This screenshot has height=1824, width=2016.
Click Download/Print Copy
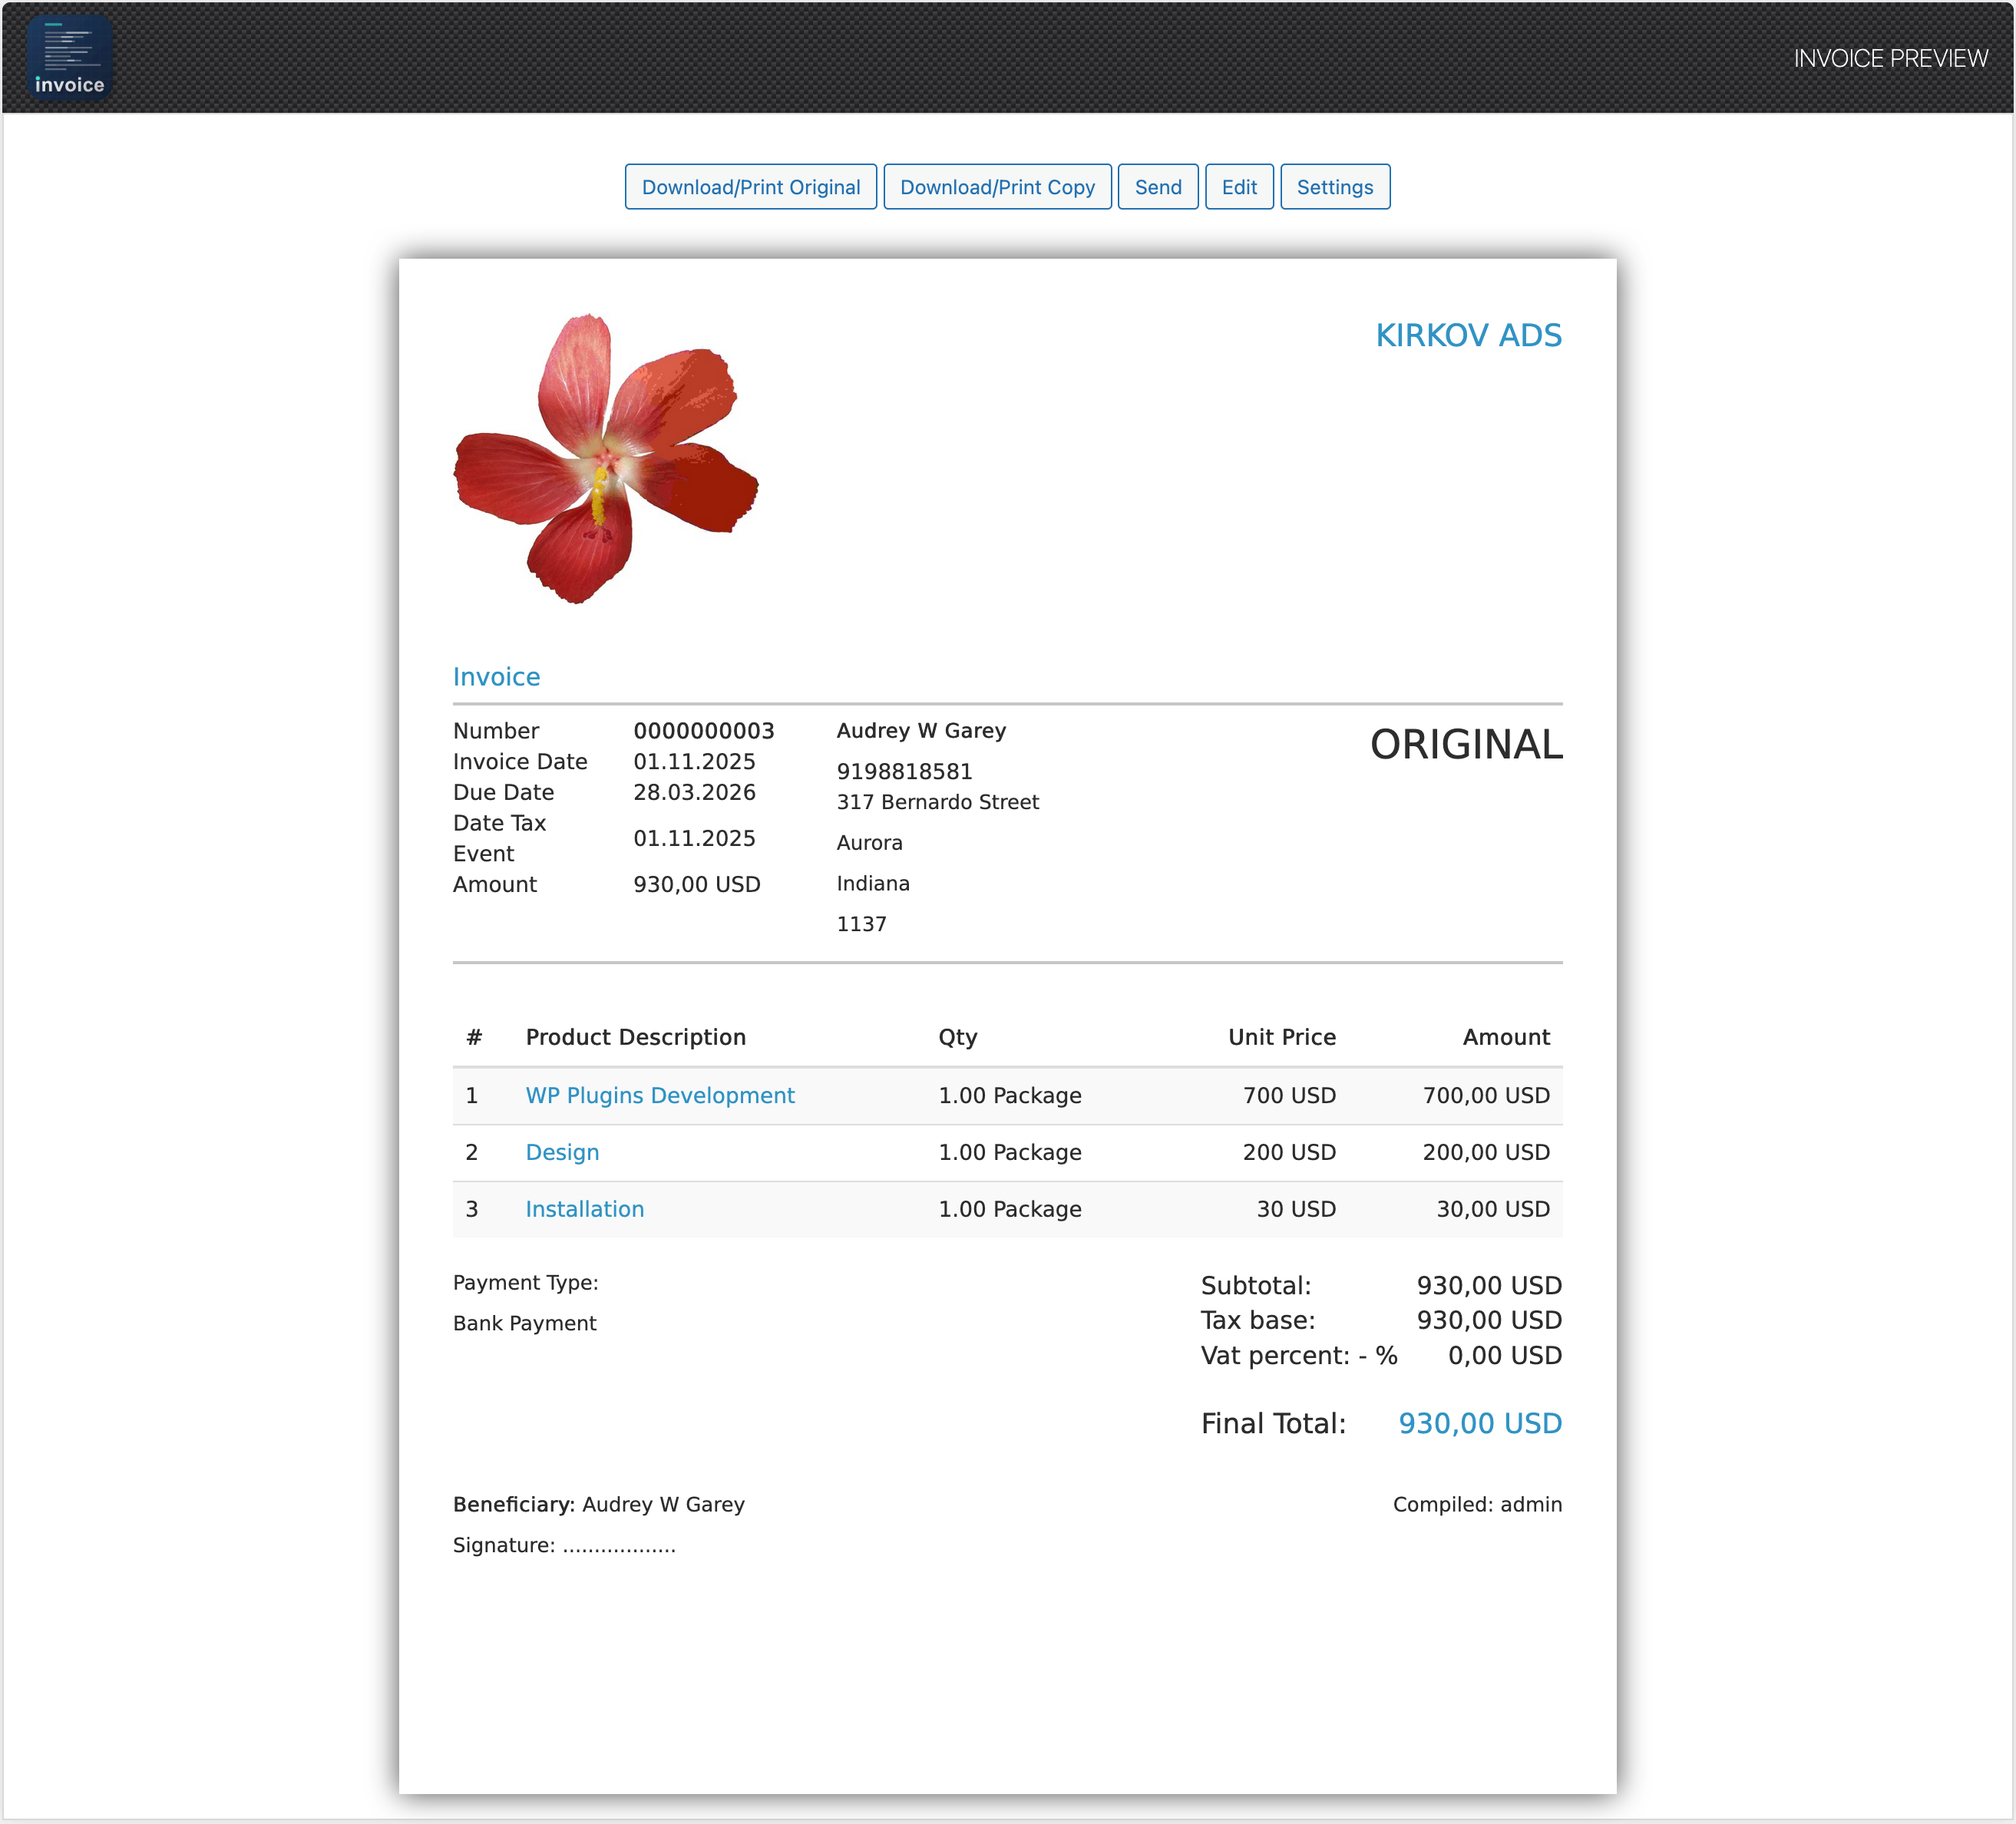point(996,186)
